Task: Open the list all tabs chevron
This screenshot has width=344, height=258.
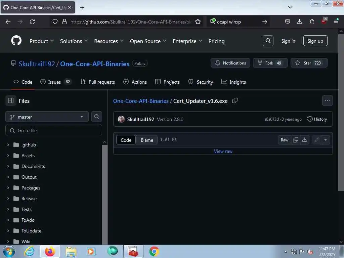Action: pyautogui.click(x=290, y=7)
